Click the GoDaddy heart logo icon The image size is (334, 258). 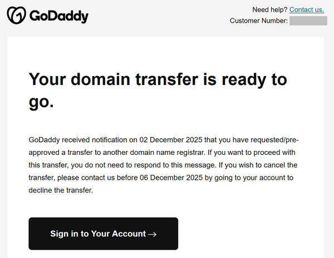[x=17, y=15]
